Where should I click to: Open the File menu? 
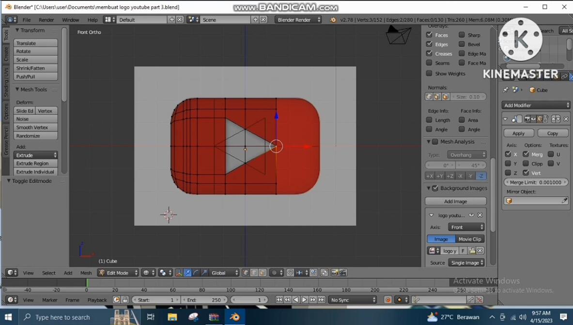[x=27, y=20]
